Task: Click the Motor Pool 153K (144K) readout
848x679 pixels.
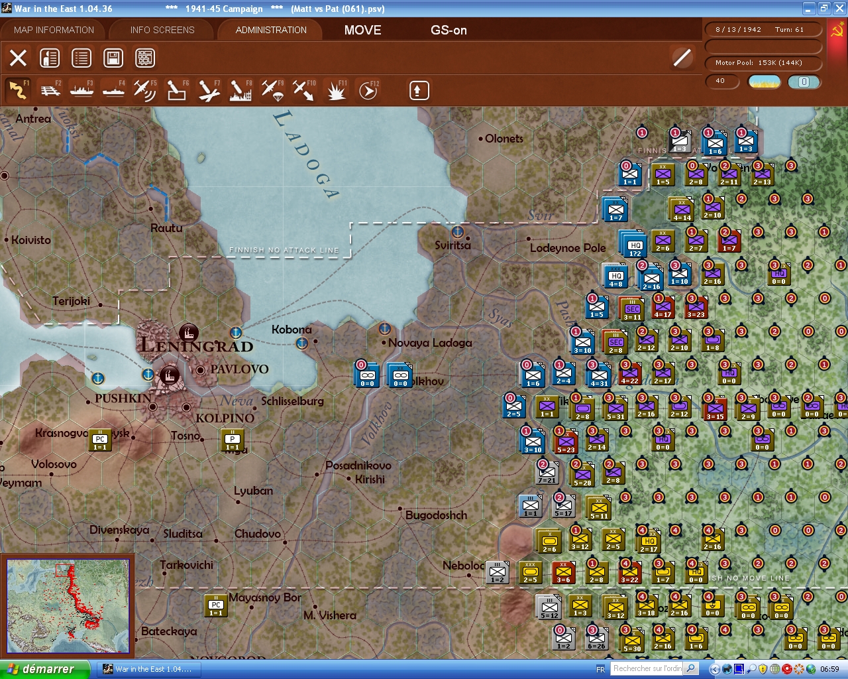Action: (764, 63)
